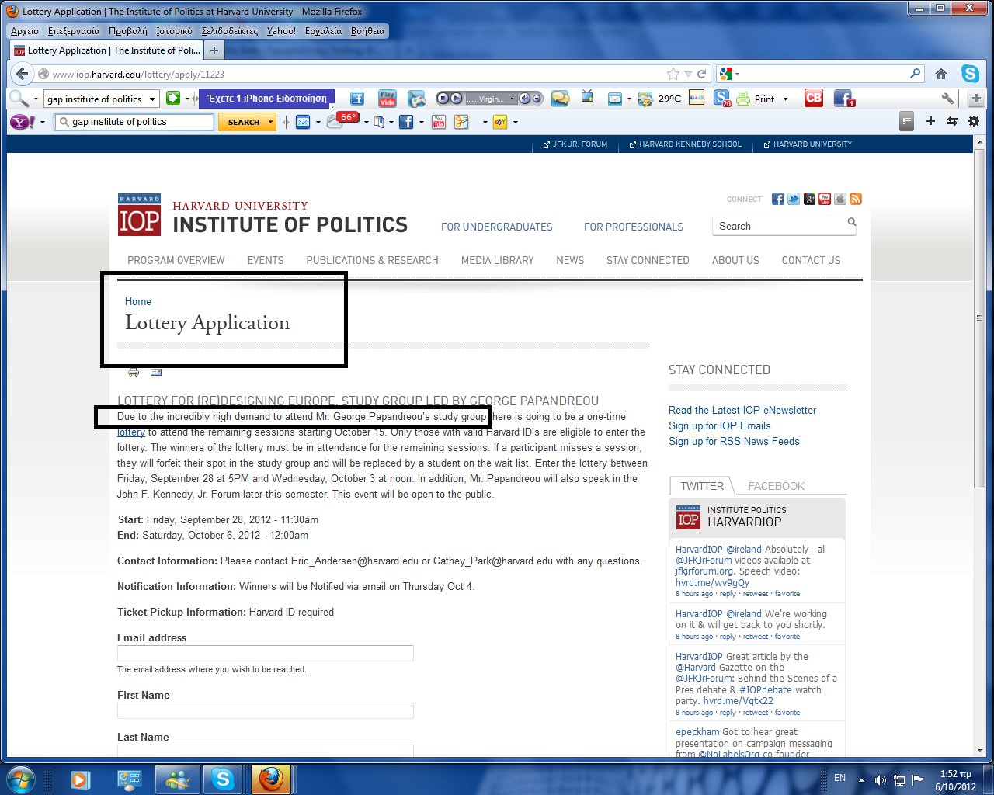This screenshot has width=994, height=795.
Task: Open IOP Google+ page from Connect icons
Action: 809,199
